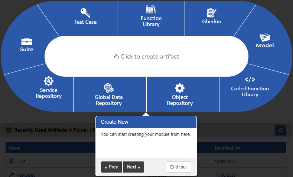Click the table grid icon beside Recently Used Artifacts

(x=9, y=130)
